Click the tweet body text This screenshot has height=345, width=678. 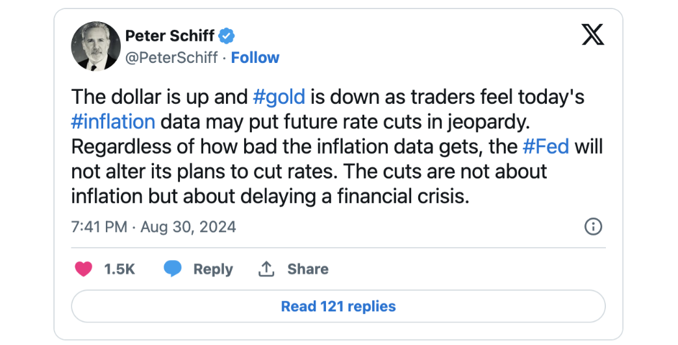[x=337, y=147]
